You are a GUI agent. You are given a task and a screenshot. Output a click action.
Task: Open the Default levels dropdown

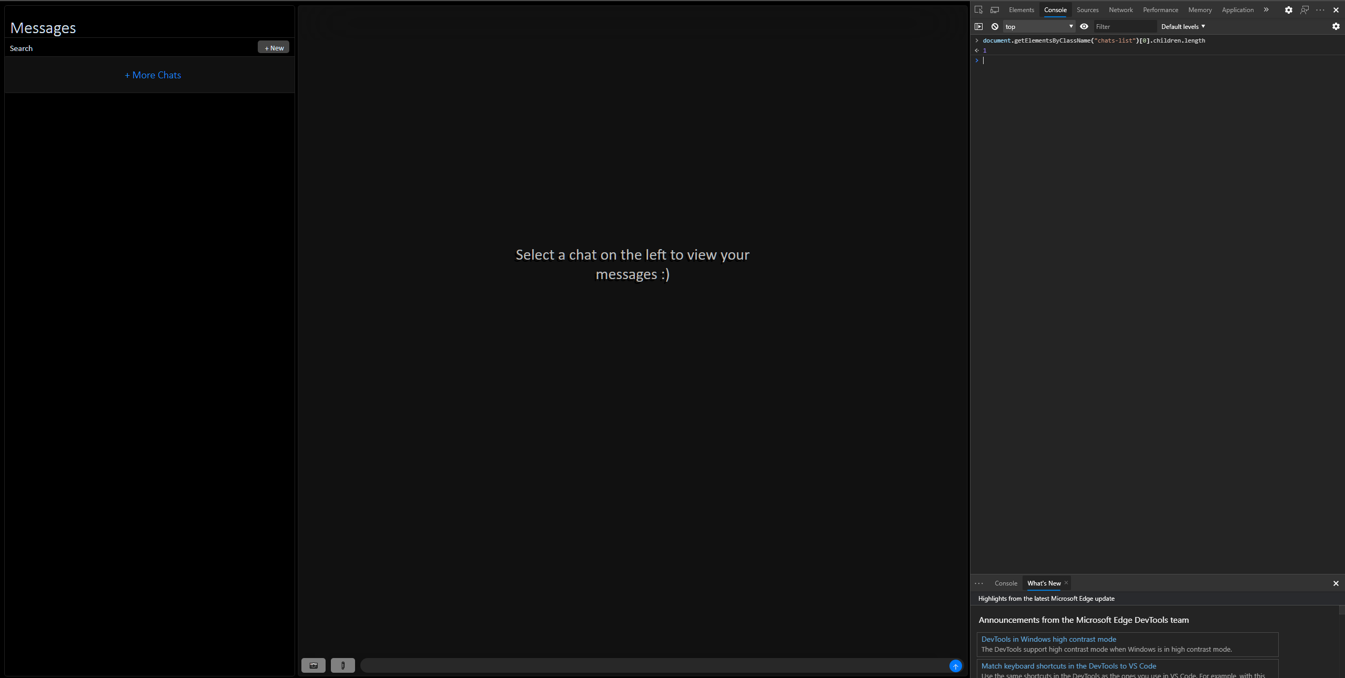point(1181,26)
